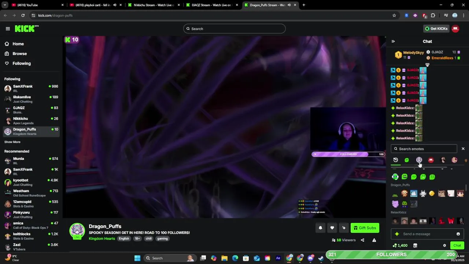Image resolution: width=469 pixels, height=264 pixels.
Task: Open Nikkichu channel in Following list
Action: click(31, 121)
